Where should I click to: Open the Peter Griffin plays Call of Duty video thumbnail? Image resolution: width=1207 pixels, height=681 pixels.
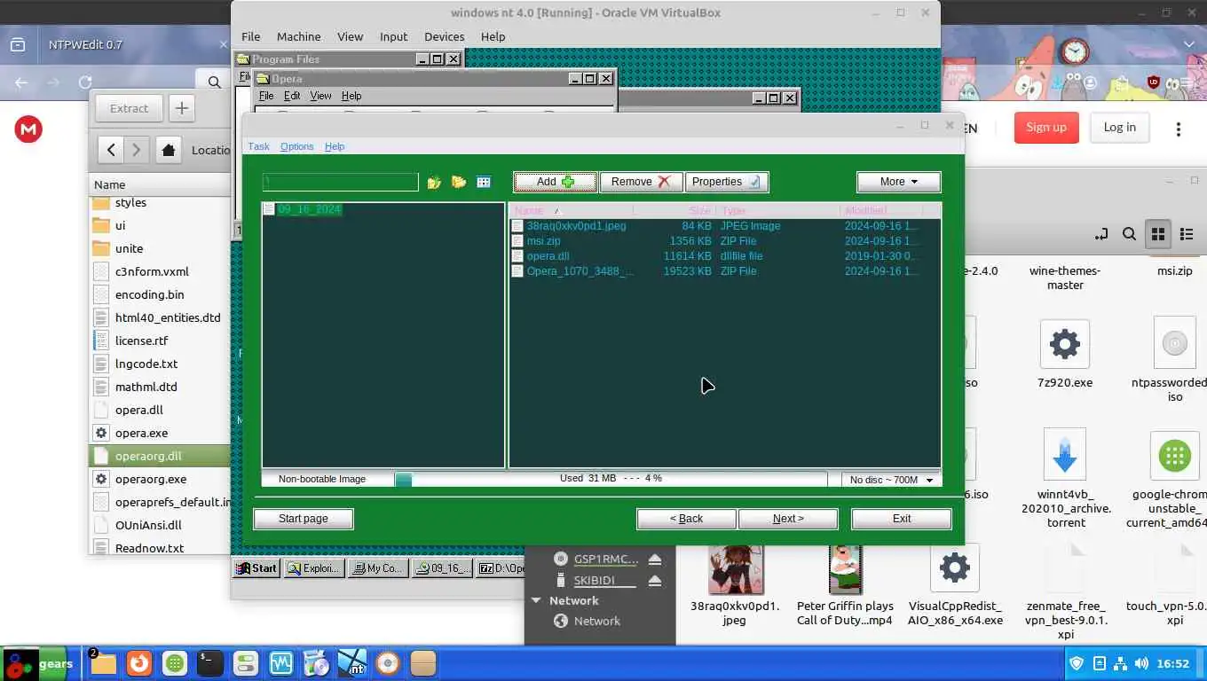pyautogui.click(x=845, y=568)
